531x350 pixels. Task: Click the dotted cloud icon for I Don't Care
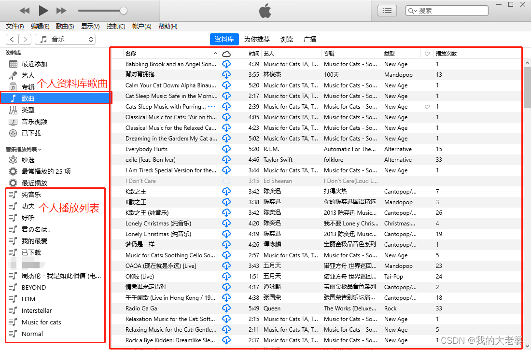click(226, 181)
